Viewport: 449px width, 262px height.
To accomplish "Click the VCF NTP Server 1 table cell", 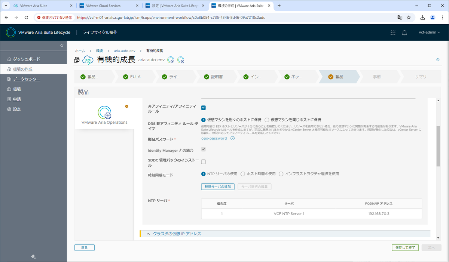I will click(x=289, y=213).
